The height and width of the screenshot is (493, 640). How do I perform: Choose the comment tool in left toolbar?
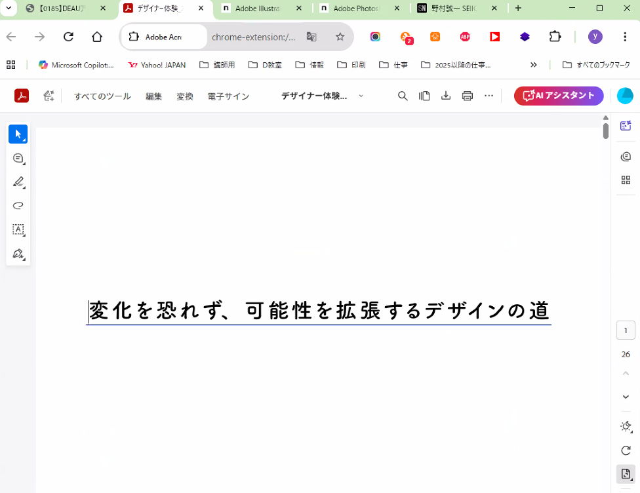click(18, 159)
